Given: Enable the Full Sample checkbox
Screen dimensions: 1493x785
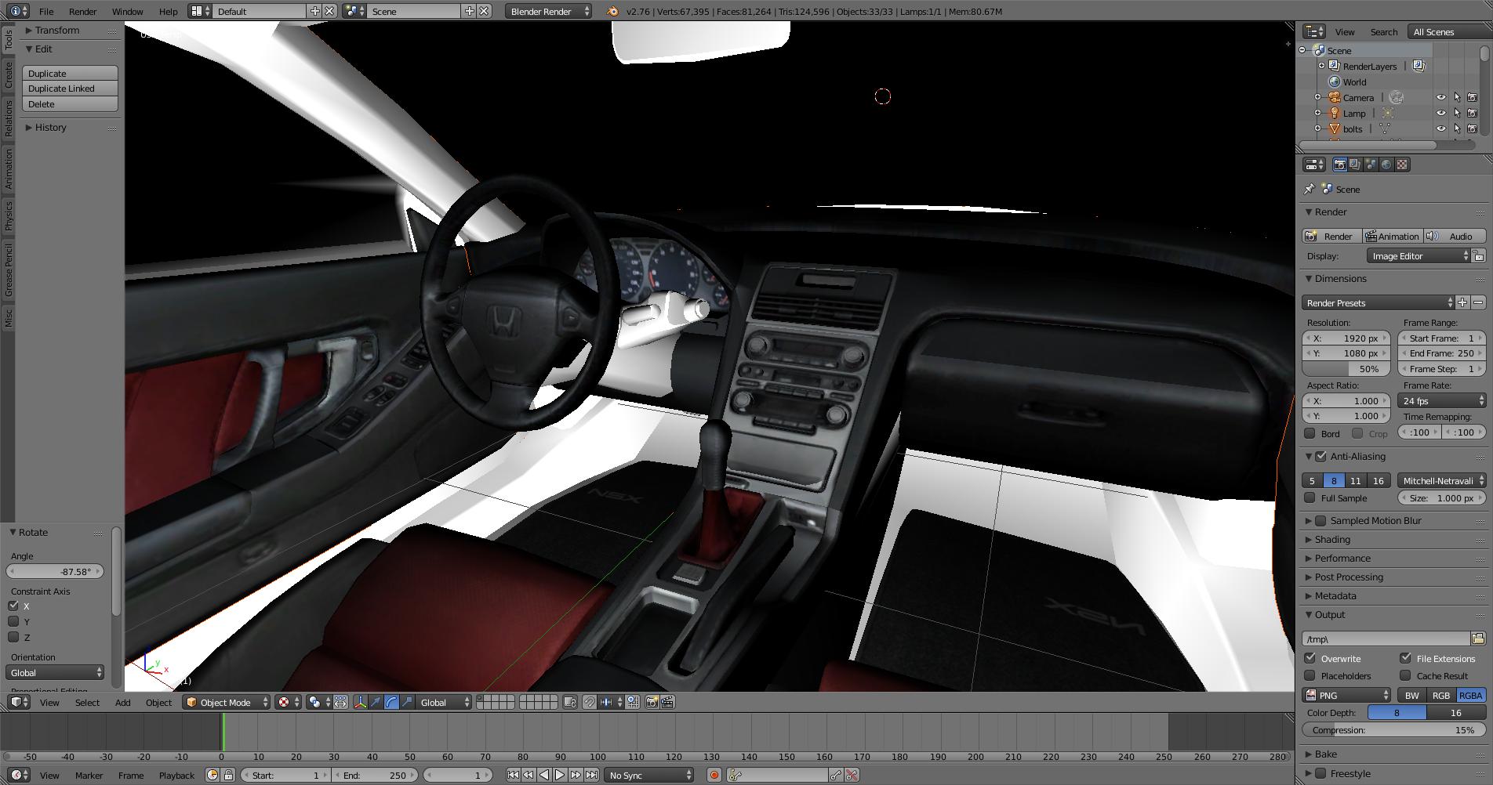Looking at the screenshot, I should (1310, 497).
